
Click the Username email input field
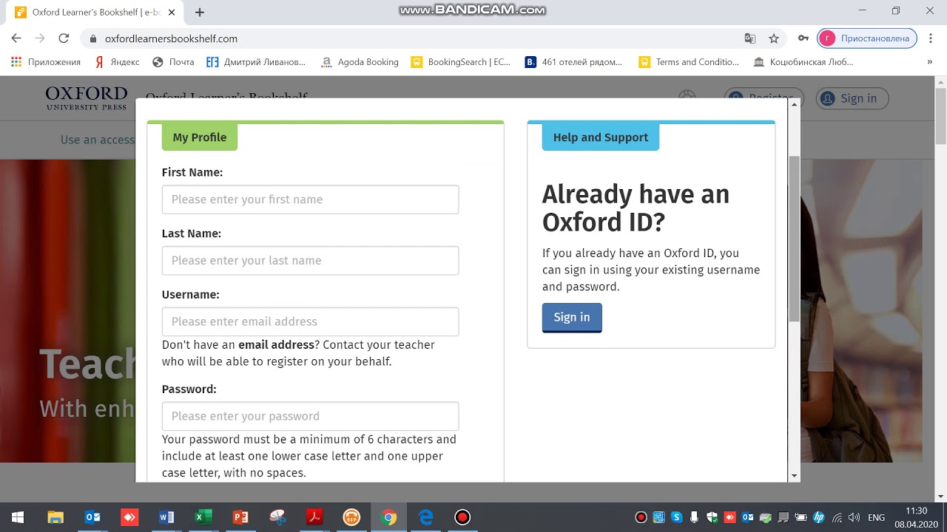[x=310, y=322]
